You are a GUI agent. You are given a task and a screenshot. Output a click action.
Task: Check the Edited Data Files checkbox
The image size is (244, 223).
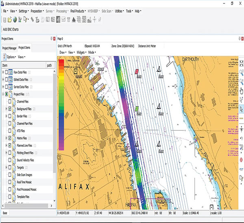pyautogui.click(x=7, y=79)
